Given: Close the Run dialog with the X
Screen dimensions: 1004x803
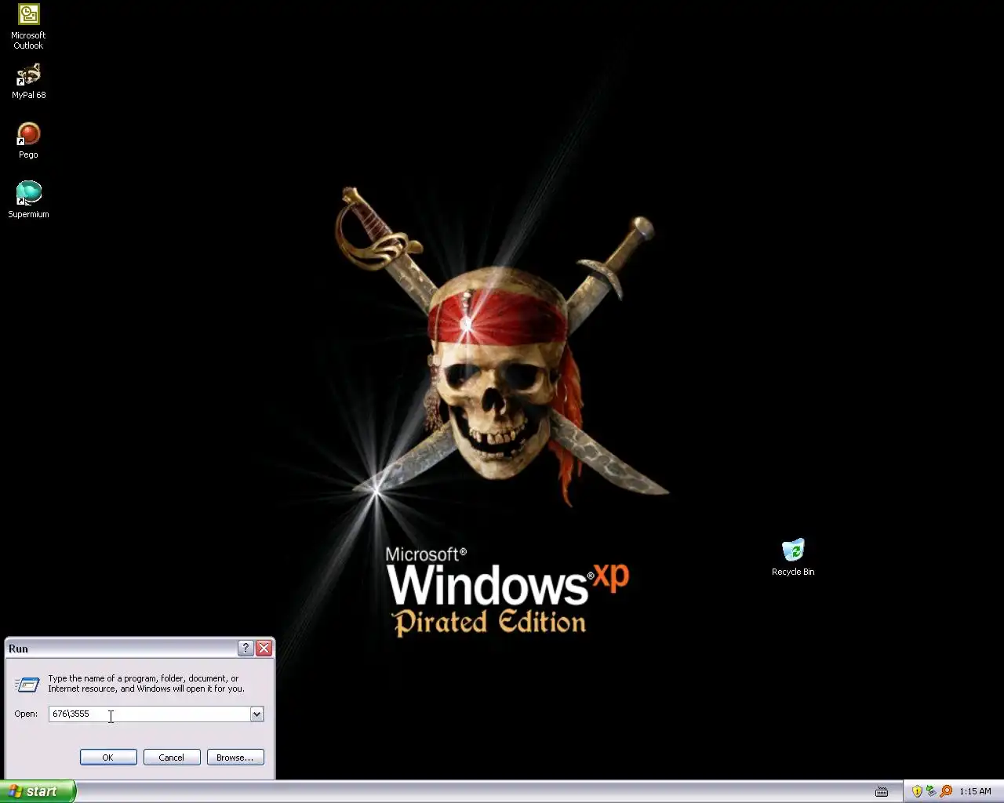Looking at the screenshot, I should pyautogui.click(x=264, y=648).
